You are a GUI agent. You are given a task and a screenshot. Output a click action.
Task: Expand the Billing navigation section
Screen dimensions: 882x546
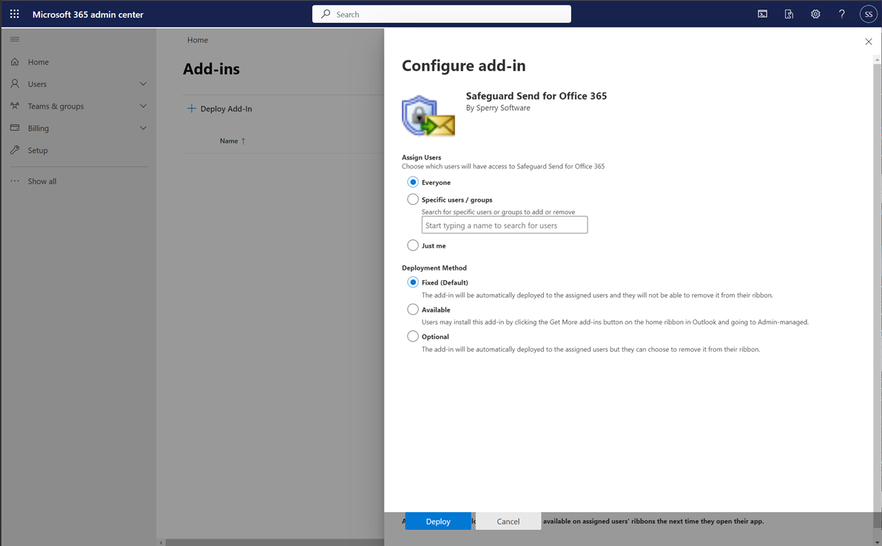click(x=78, y=128)
